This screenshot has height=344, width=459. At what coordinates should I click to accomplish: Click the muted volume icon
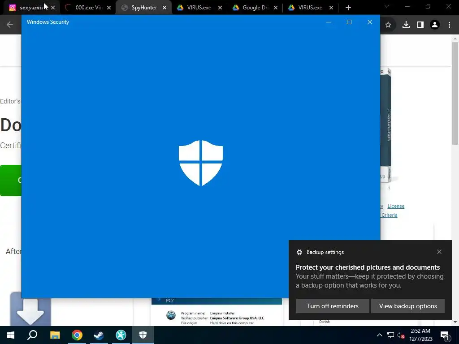point(401,335)
